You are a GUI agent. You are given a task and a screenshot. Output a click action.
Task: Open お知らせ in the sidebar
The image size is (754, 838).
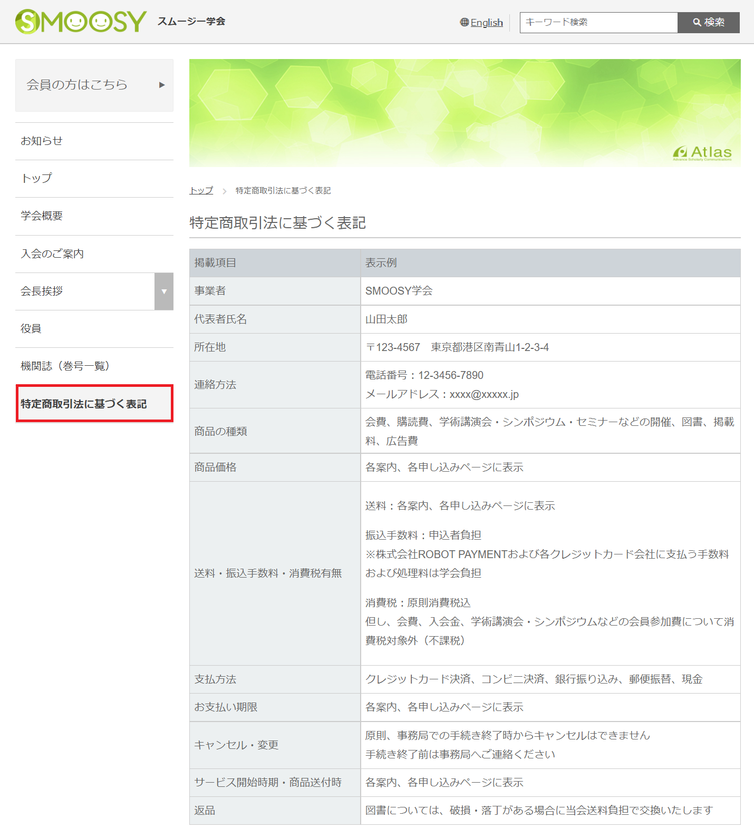pos(42,141)
